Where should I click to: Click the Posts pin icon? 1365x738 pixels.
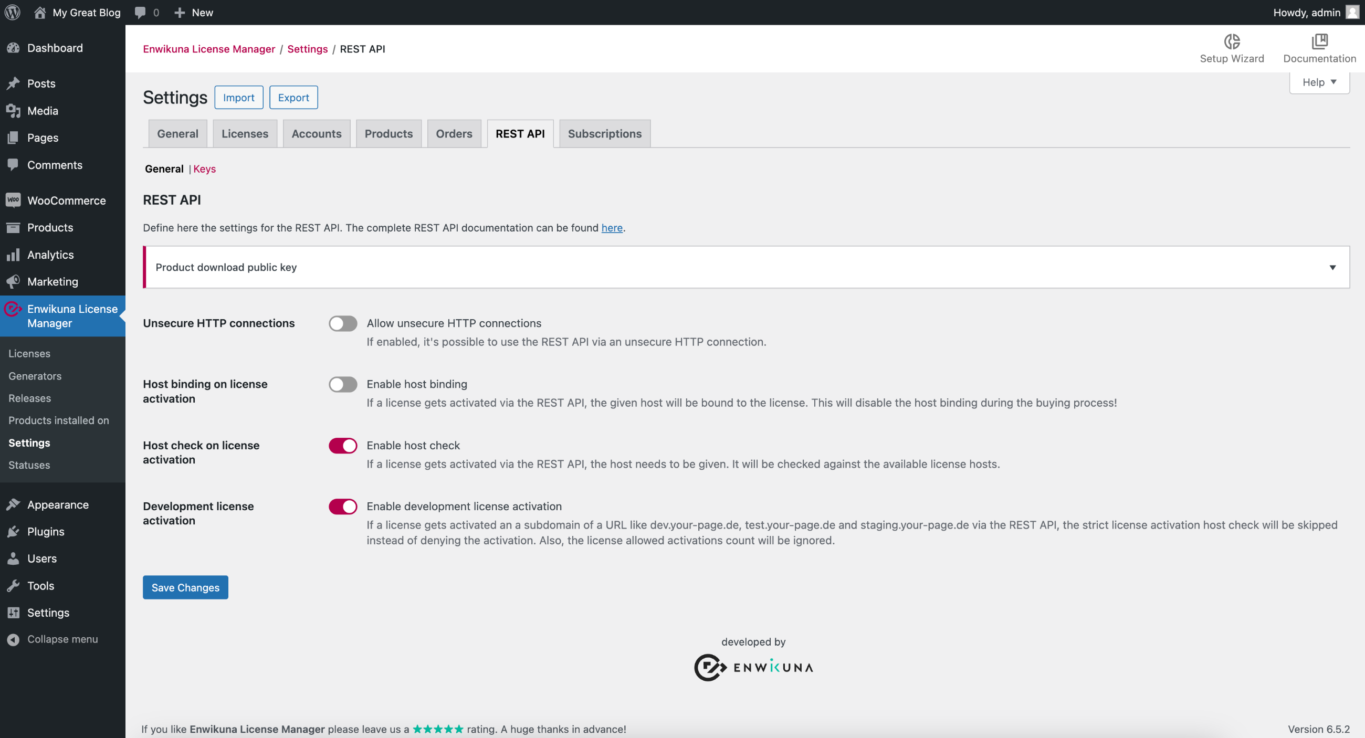[13, 83]
